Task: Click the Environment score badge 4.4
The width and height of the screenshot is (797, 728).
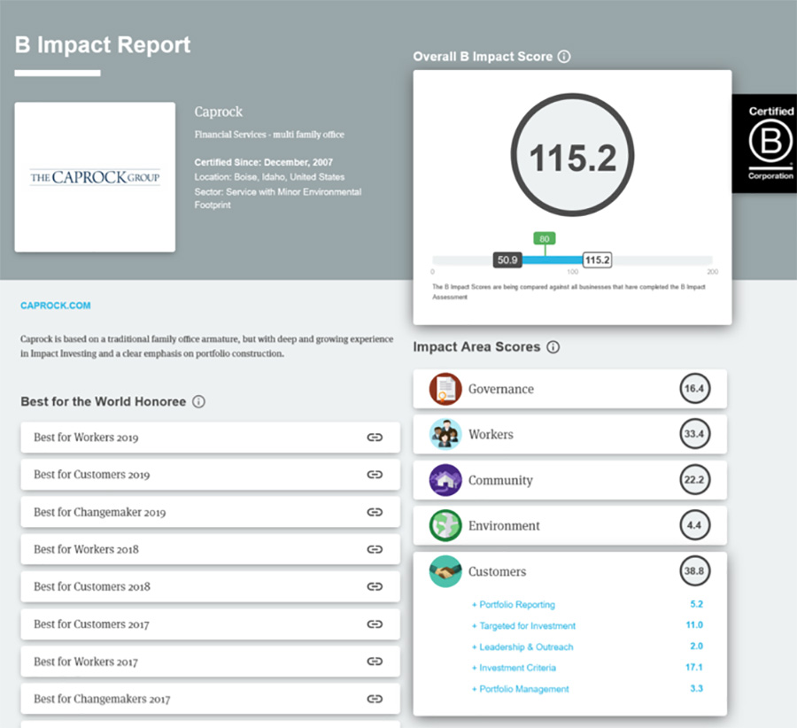Action: (694, 525)
